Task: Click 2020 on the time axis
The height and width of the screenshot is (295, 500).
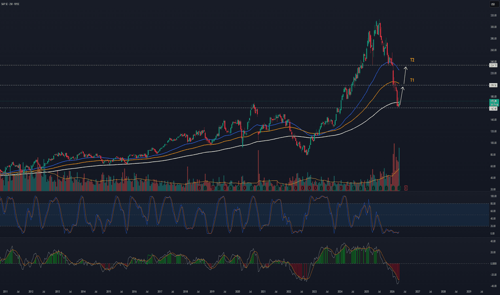Action: click(x=237, y=291)
